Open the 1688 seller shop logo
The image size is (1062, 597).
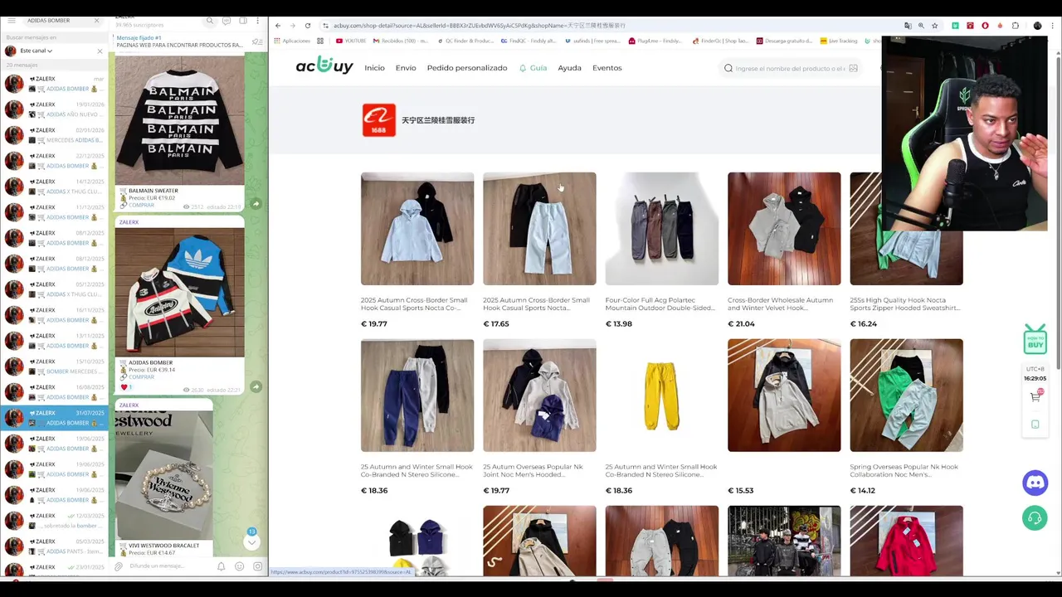click(x=379, y=120)
